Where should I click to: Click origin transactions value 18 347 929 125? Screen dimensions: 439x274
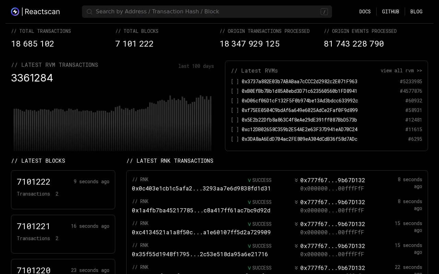pyautogui.click(x=250, y=44)
